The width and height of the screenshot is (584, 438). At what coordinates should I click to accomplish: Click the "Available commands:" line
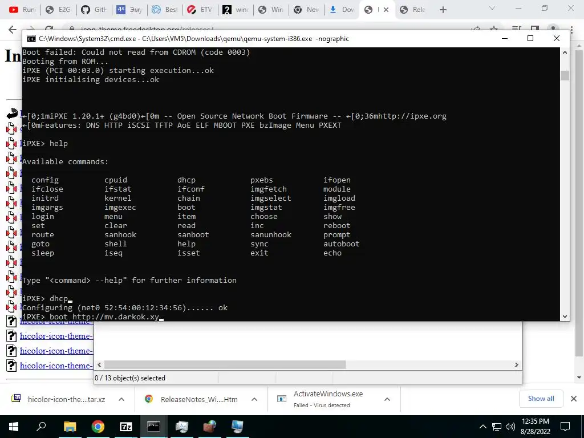tap(65, 161)
